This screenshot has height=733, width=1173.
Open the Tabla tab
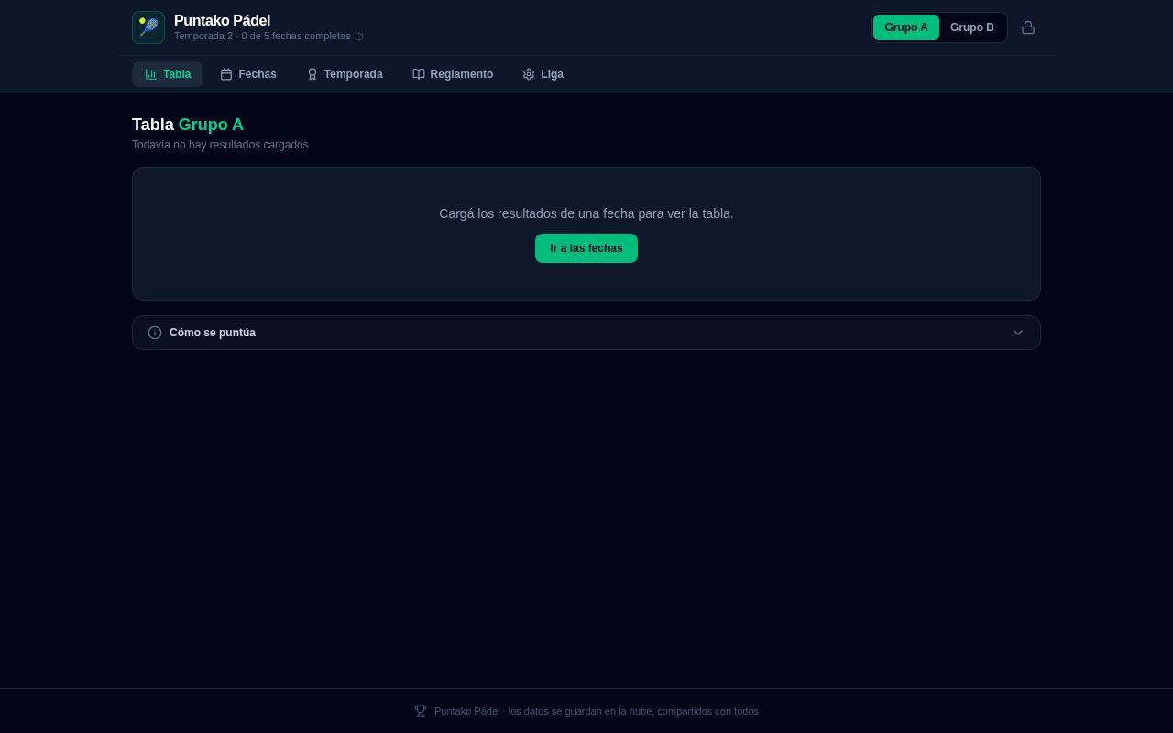pyautogui.click(x=168, y=74)
